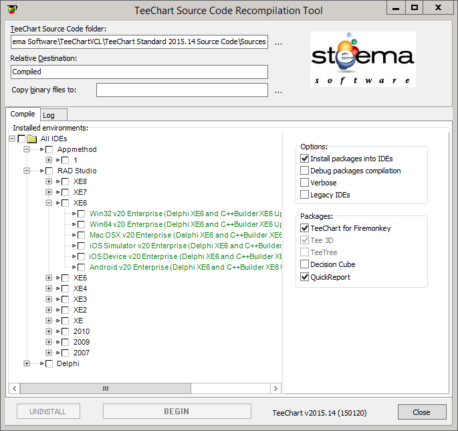This screenshot has width=458, height=431.
Task: Click the UNINSTALL button
Action: pos(49,412)
